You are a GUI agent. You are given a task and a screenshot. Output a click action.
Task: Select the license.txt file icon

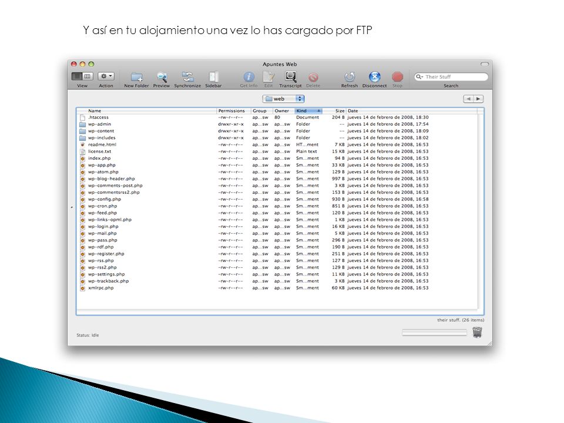coord(82,152)
